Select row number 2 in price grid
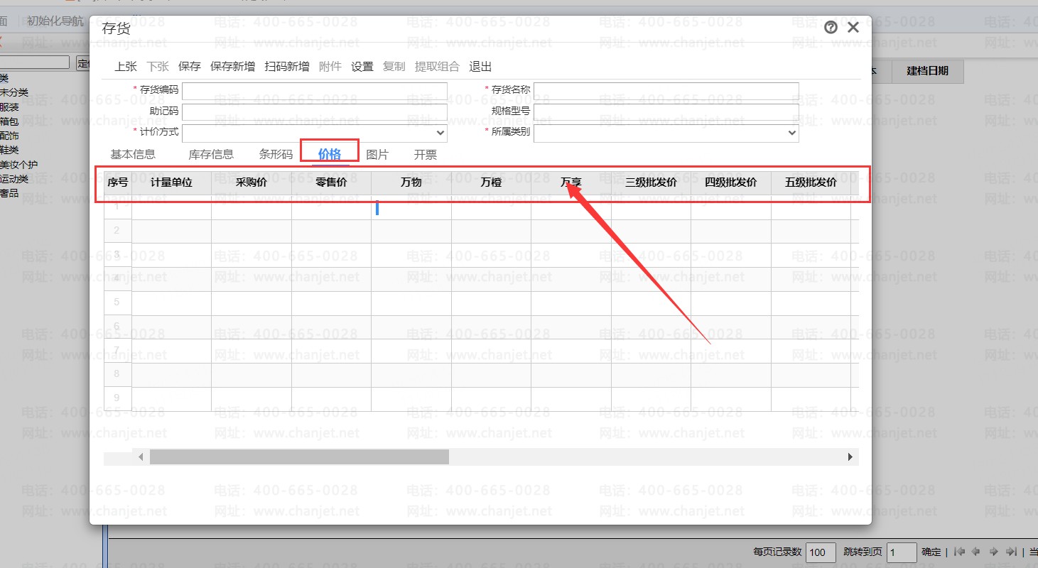 click(x=118, y=231)
